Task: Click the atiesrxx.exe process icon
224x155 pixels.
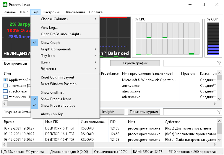Action: 5,97
